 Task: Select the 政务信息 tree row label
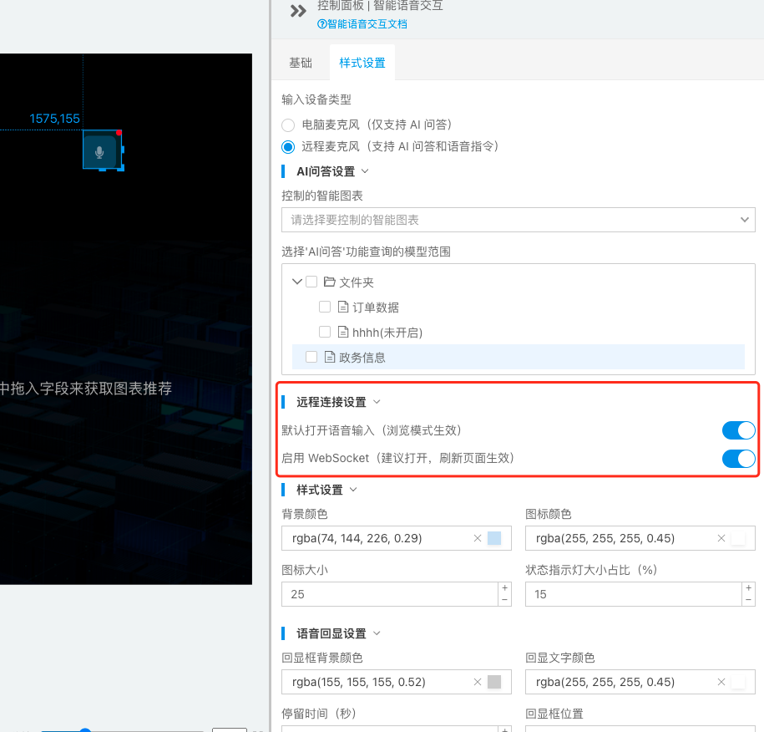coord(362,358)
